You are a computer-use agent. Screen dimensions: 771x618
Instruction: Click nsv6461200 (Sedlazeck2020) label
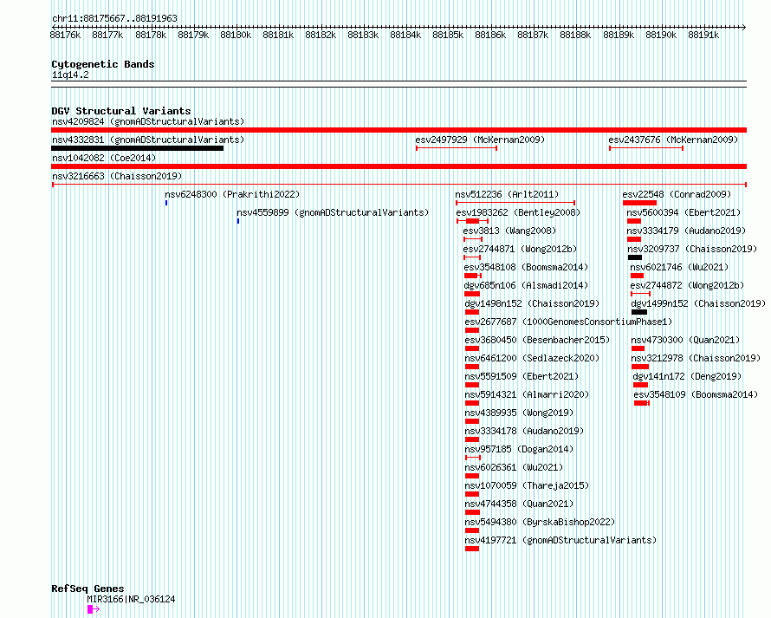[x=532, y=358]
